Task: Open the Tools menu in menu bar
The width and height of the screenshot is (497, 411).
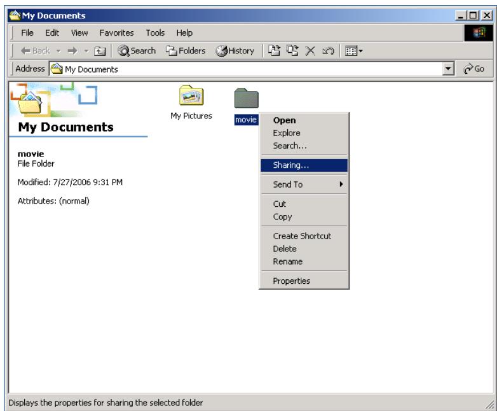Action: pyautogui.click(x=156, y=32)
